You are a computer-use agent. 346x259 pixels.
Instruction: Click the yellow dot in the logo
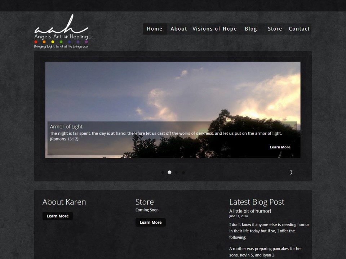53,42
